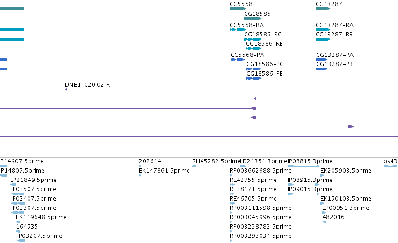Image resolution: width=398 pixels, height=243 pixels.
Task: Select the RE46705.5prime label
Action: (253, 199)
